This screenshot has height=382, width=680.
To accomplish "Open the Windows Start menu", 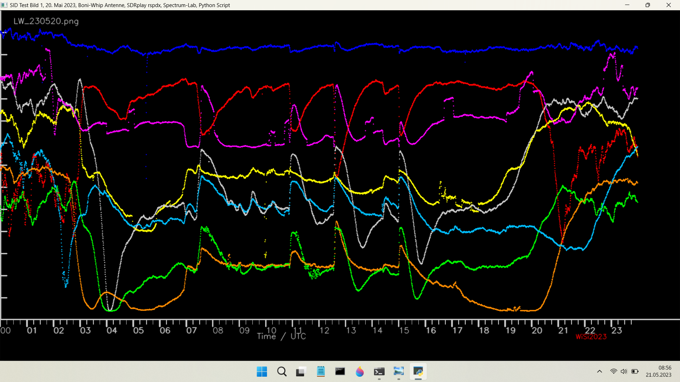I will (x=262, y=372).
